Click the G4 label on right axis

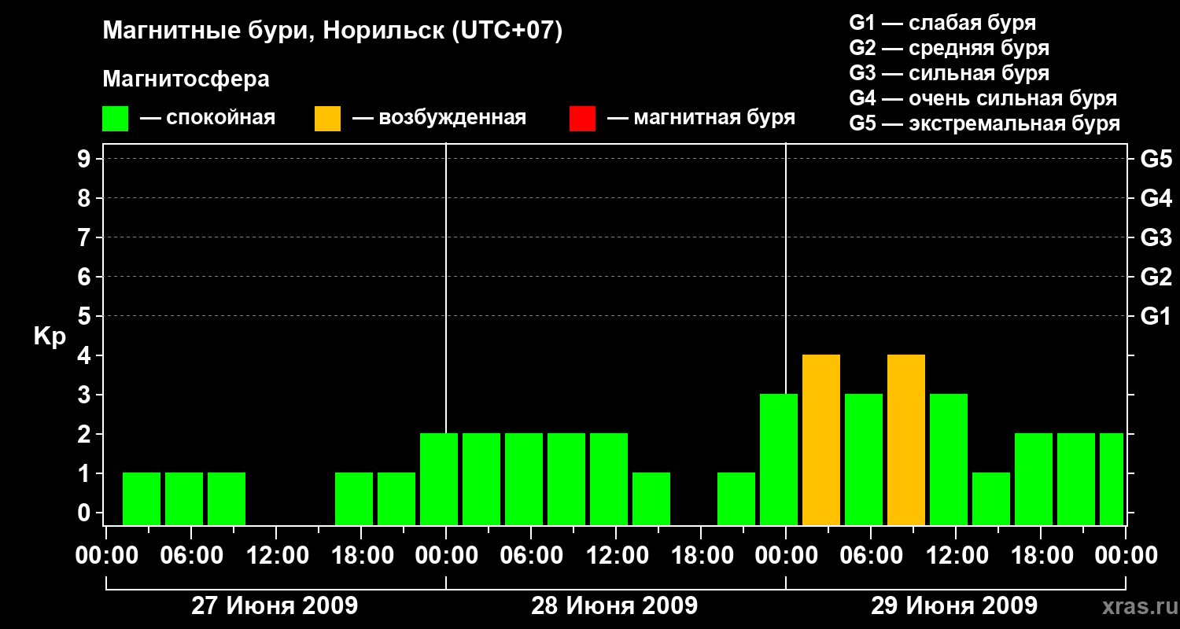[1156, 198]
